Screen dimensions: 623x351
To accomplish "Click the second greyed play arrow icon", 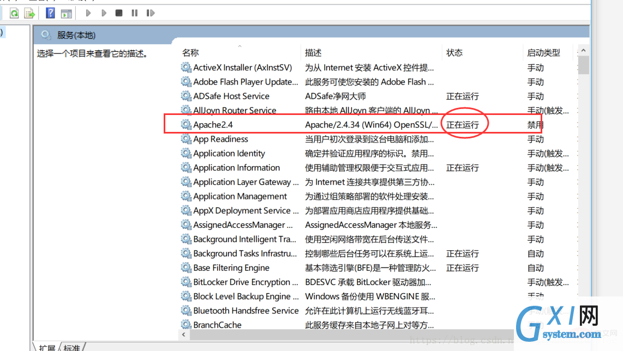I will click(104, 13).
